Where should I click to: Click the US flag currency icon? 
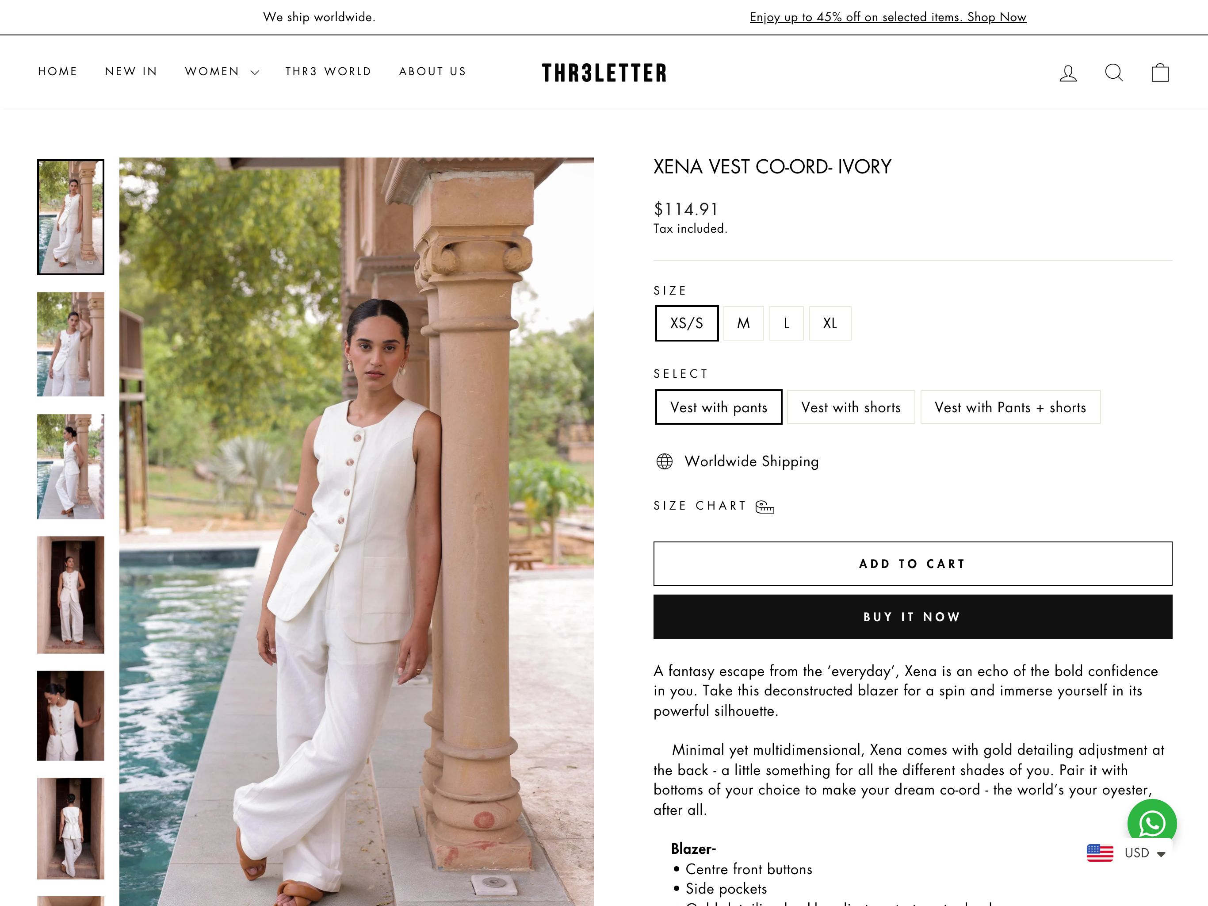[x=1100, y=853]
